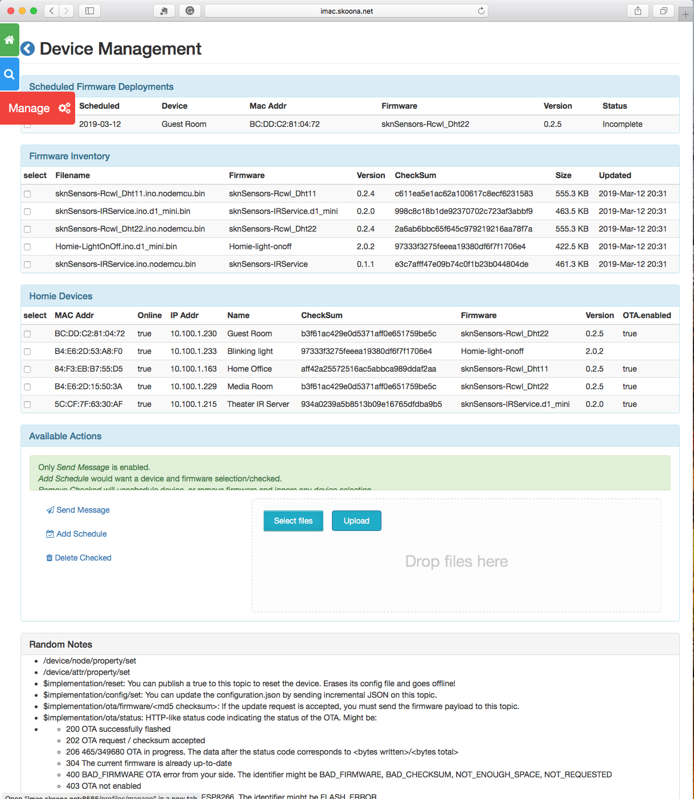Viewport: 694px width, 799px height.
Task: Check the sknSensors-Rcwl_Dht11.ino.nodemcu.bin firmware
Action: pos(27,194)
